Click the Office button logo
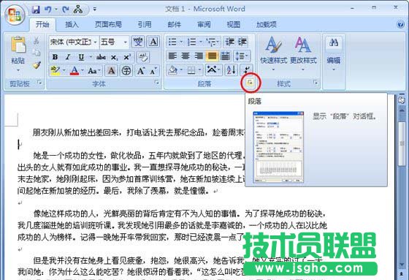 (14, 15)
